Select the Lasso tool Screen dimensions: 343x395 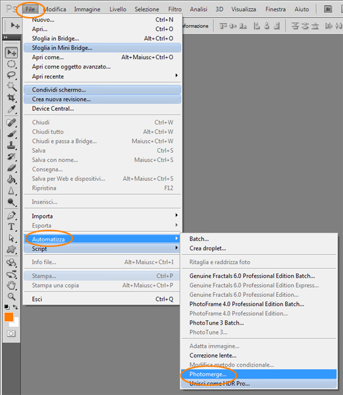[11, 75]
